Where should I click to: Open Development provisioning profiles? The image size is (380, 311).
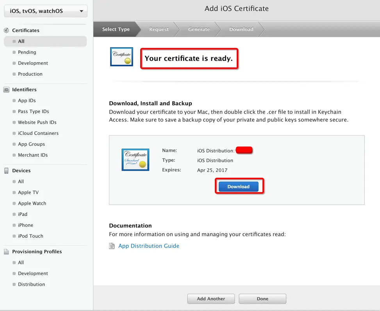pos(33,274)
